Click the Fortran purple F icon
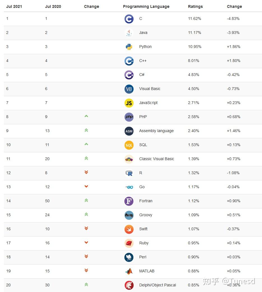This screenshot has width=262, height=292. coord(129,201)
